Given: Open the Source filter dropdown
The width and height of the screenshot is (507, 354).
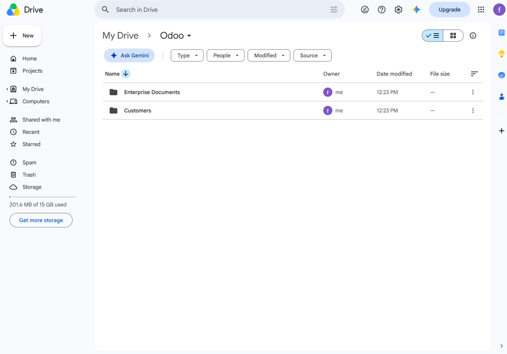Looking at the screenshot, I should (312, 56).
